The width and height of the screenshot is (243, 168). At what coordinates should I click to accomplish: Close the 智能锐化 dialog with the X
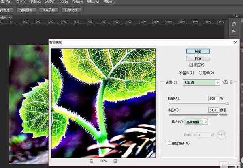pyautogui.click(x=235, y=42)
